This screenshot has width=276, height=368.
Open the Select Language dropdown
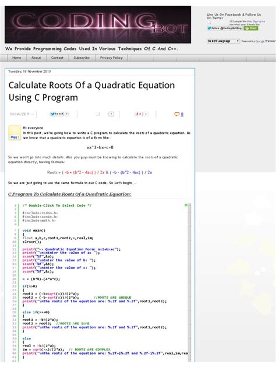click(223, 41)
